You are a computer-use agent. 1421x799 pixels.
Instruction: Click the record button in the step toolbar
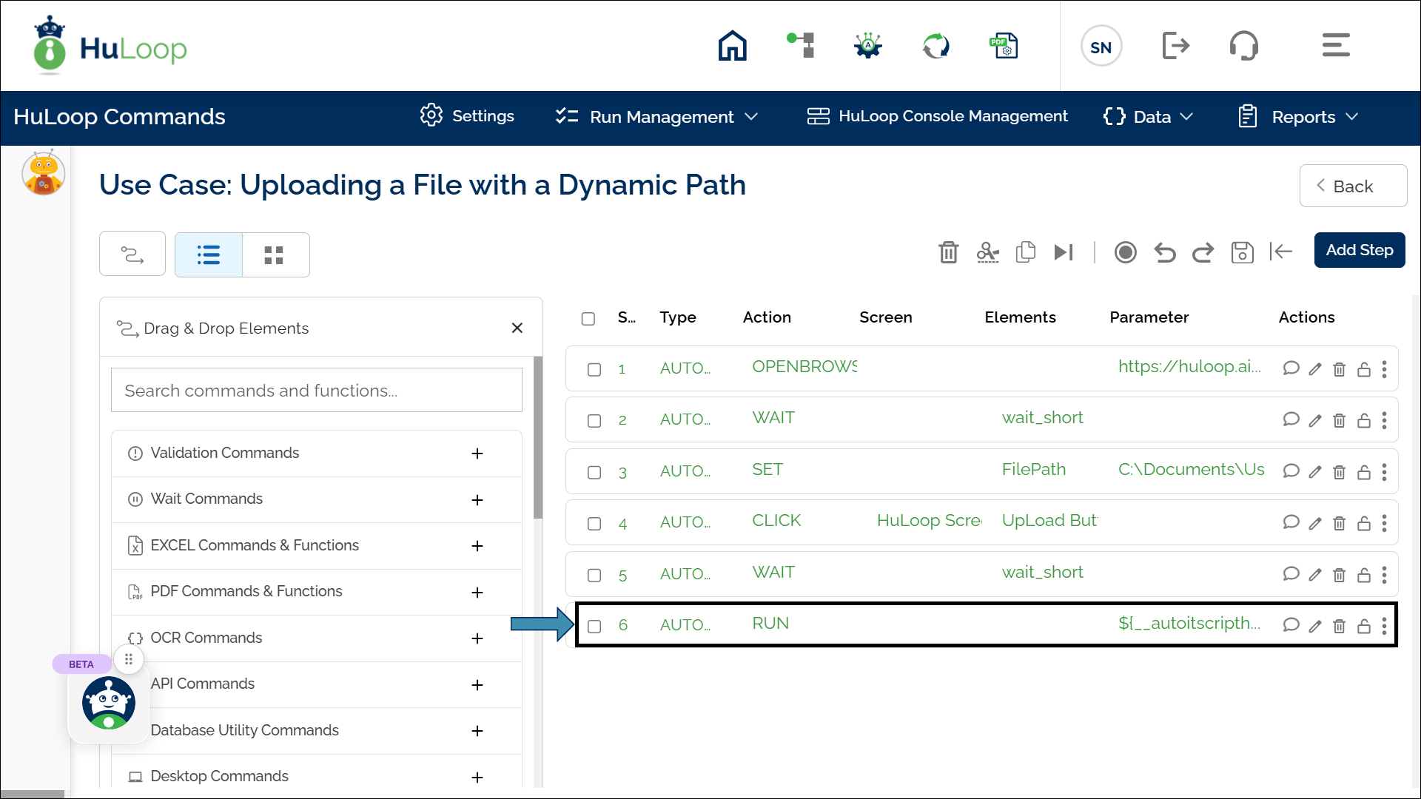click(1125, 252)
